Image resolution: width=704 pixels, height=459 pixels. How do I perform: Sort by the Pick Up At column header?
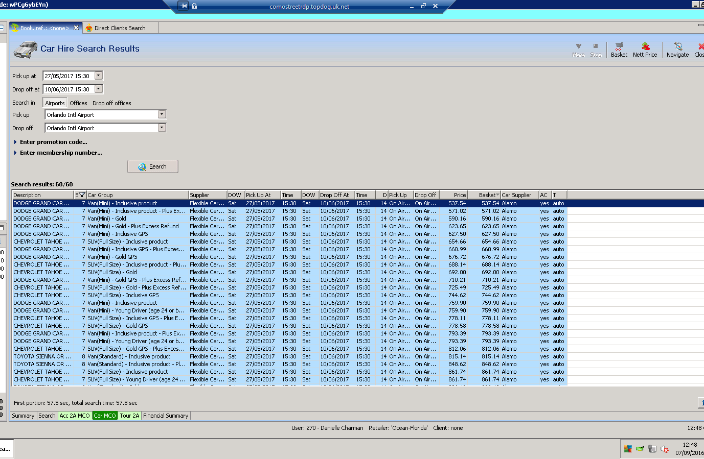262,195
